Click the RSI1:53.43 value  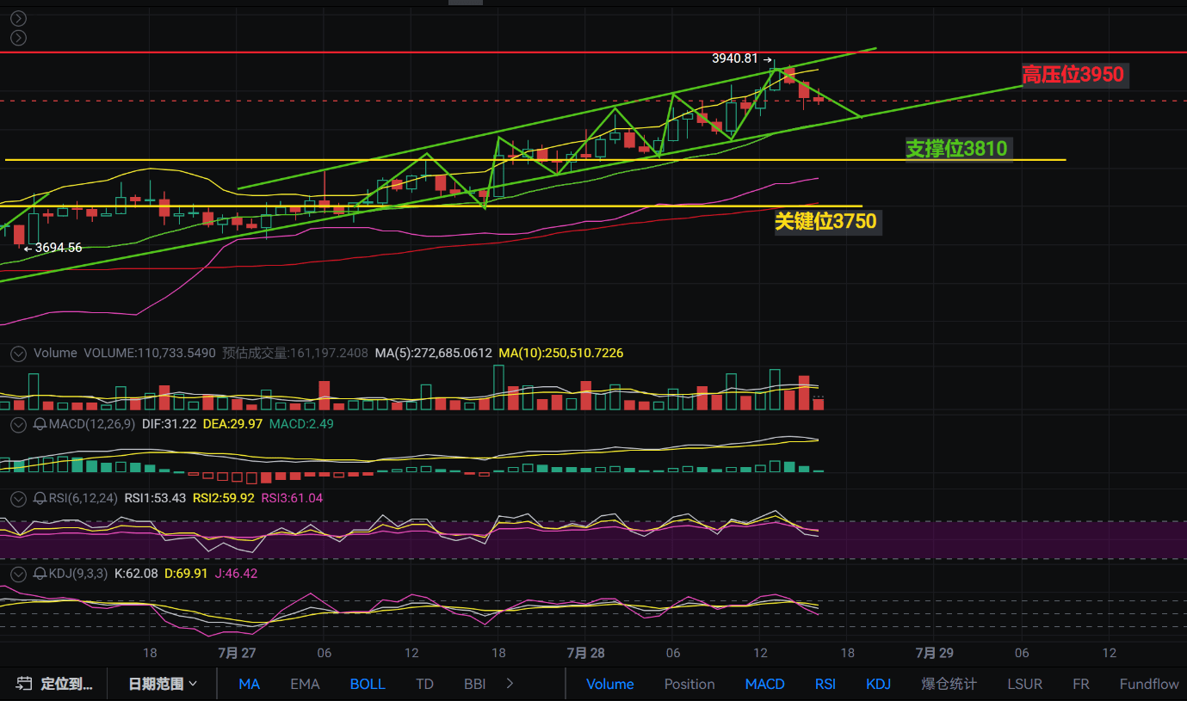[x=155, y=497]
